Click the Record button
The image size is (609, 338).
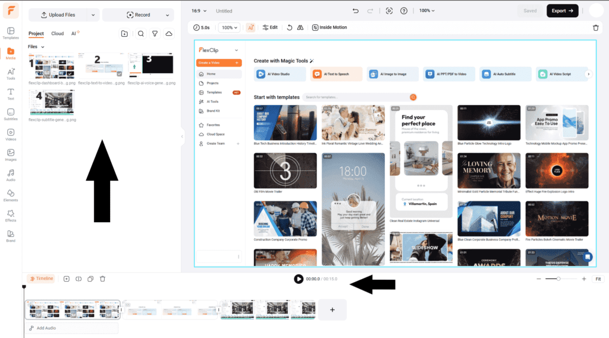pos(138,15)
